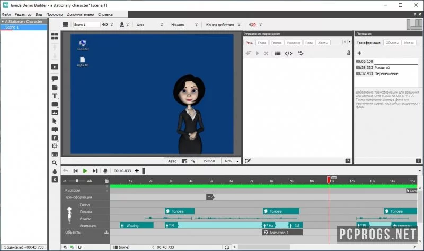Select the Text T tool
This screenshot has height=251, width=424.
[x=55, y=96]
